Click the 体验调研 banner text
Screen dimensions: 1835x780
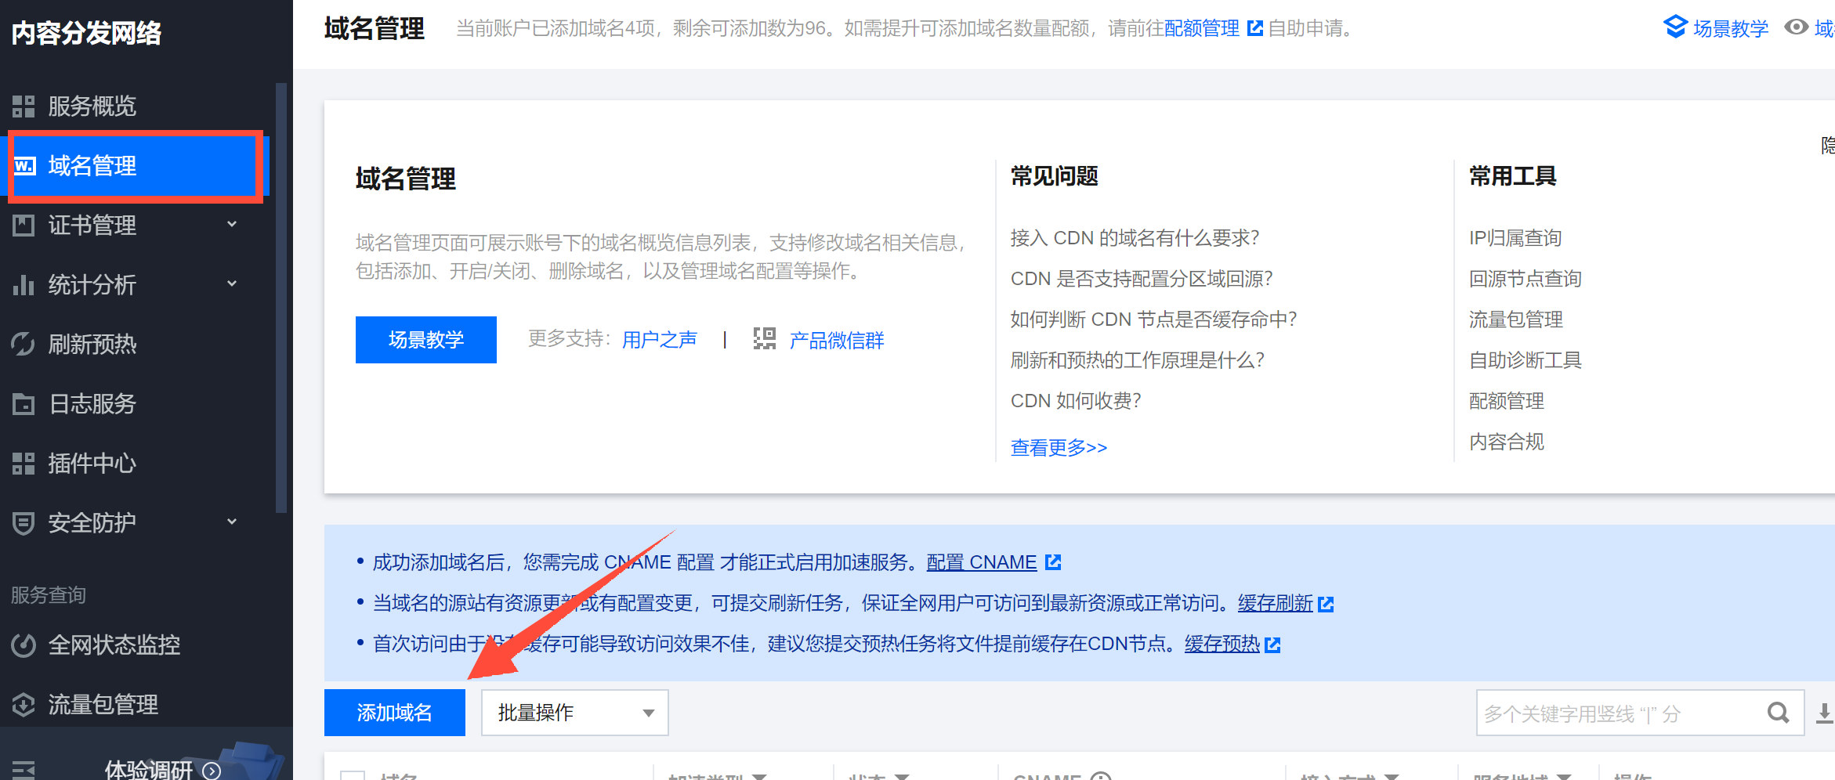(149, 771)
